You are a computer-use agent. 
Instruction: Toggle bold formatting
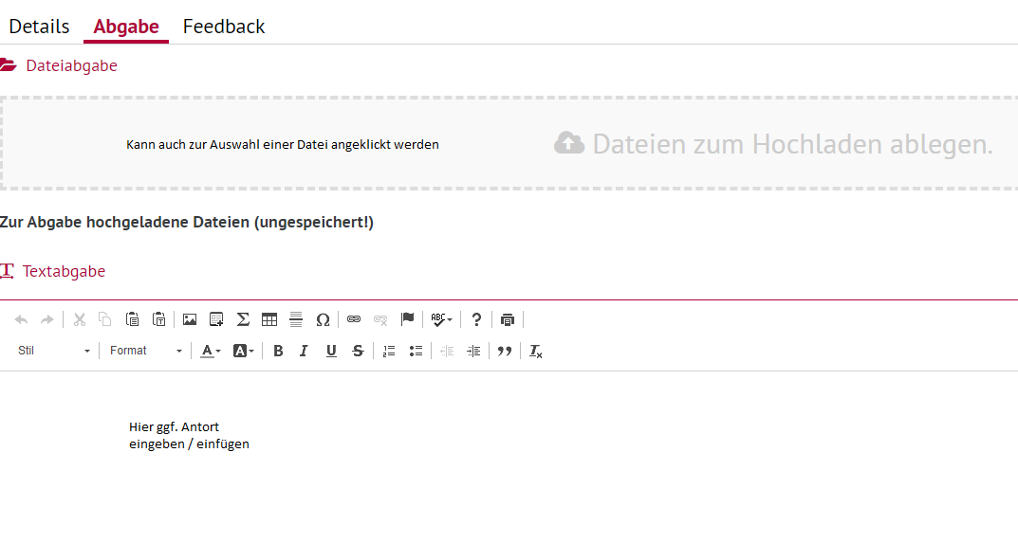(x=278, y=351)
